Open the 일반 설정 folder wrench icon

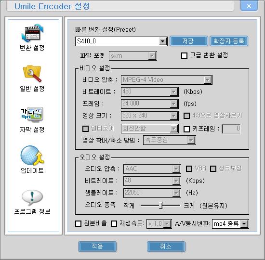32,74
